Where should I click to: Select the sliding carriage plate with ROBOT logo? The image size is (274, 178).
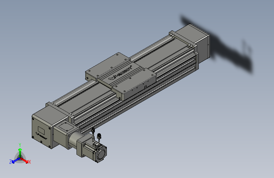(121, 76)
